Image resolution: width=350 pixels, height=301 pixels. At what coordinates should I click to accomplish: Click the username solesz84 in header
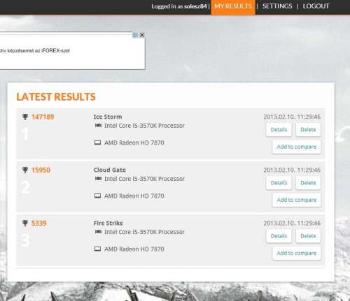195,6
